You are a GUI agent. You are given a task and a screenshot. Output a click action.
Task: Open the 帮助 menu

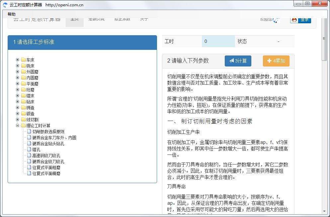click(x=12, y=14)
